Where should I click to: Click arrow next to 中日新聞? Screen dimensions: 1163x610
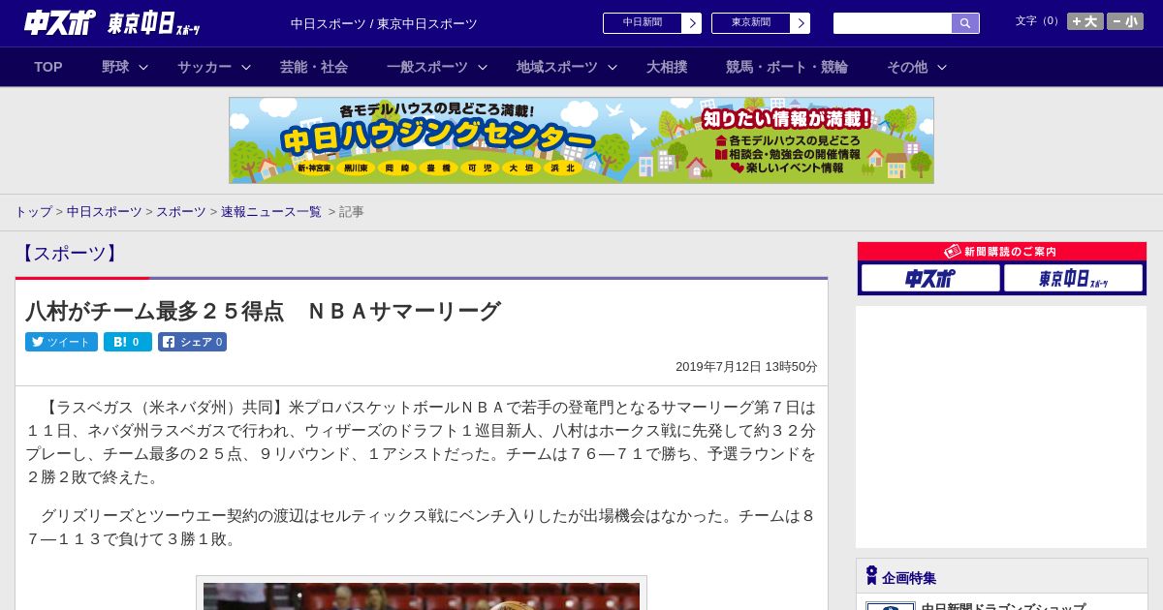click(692, 23)
